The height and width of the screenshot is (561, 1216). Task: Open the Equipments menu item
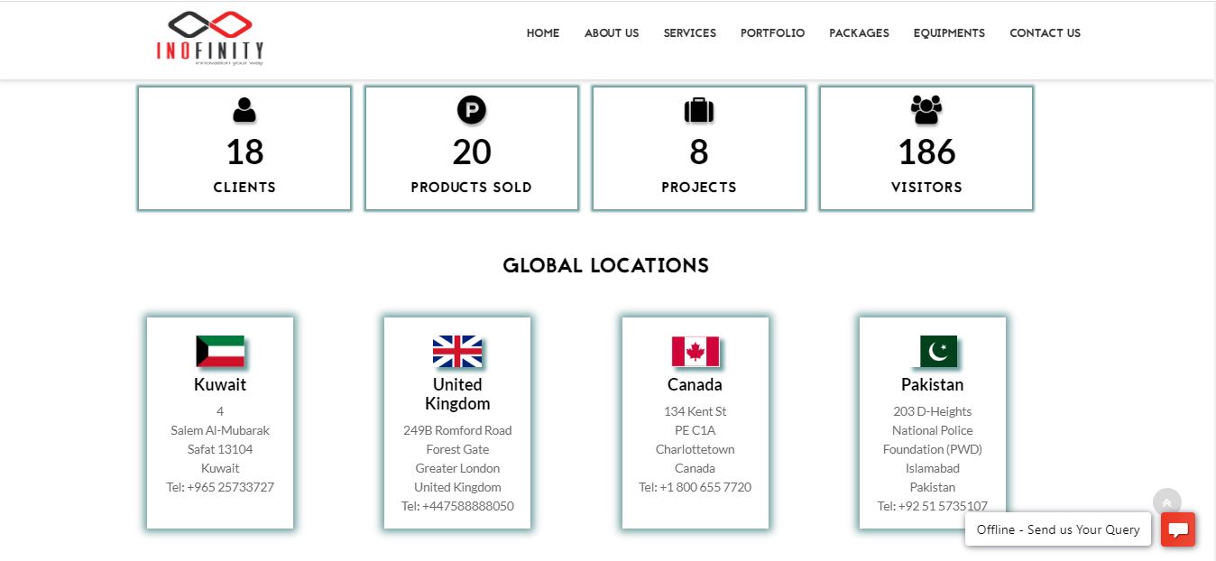pos(949,33)
